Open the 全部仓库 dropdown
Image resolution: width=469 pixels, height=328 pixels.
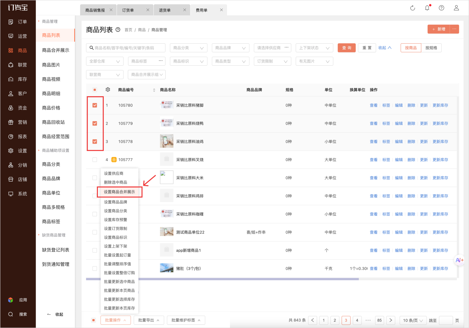pyautogui.click(x=105, y=61)
